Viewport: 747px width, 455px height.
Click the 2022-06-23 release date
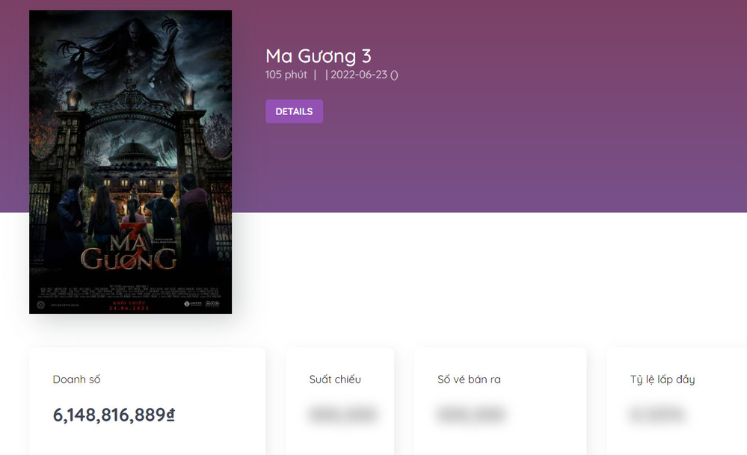click(x=360, y=75)
